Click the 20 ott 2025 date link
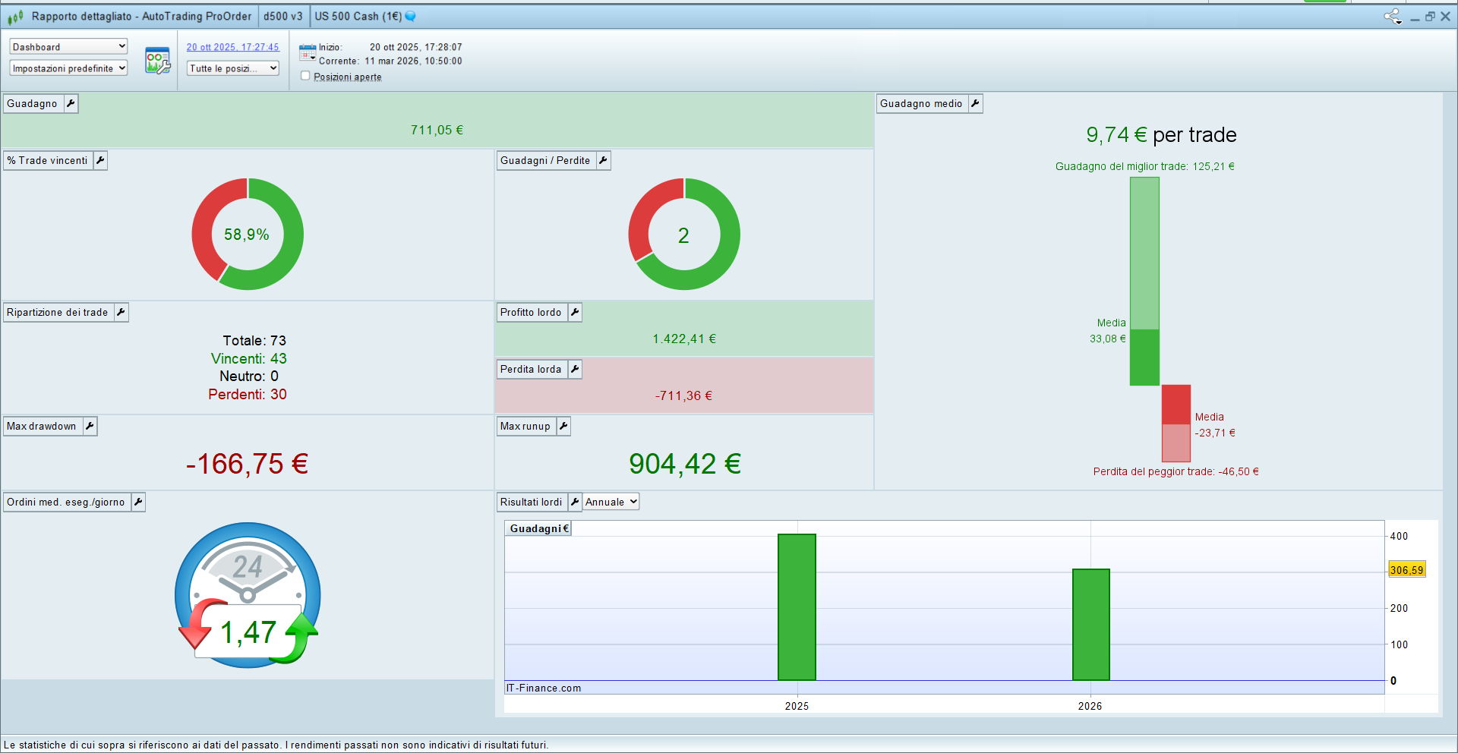 pos(232,47)
